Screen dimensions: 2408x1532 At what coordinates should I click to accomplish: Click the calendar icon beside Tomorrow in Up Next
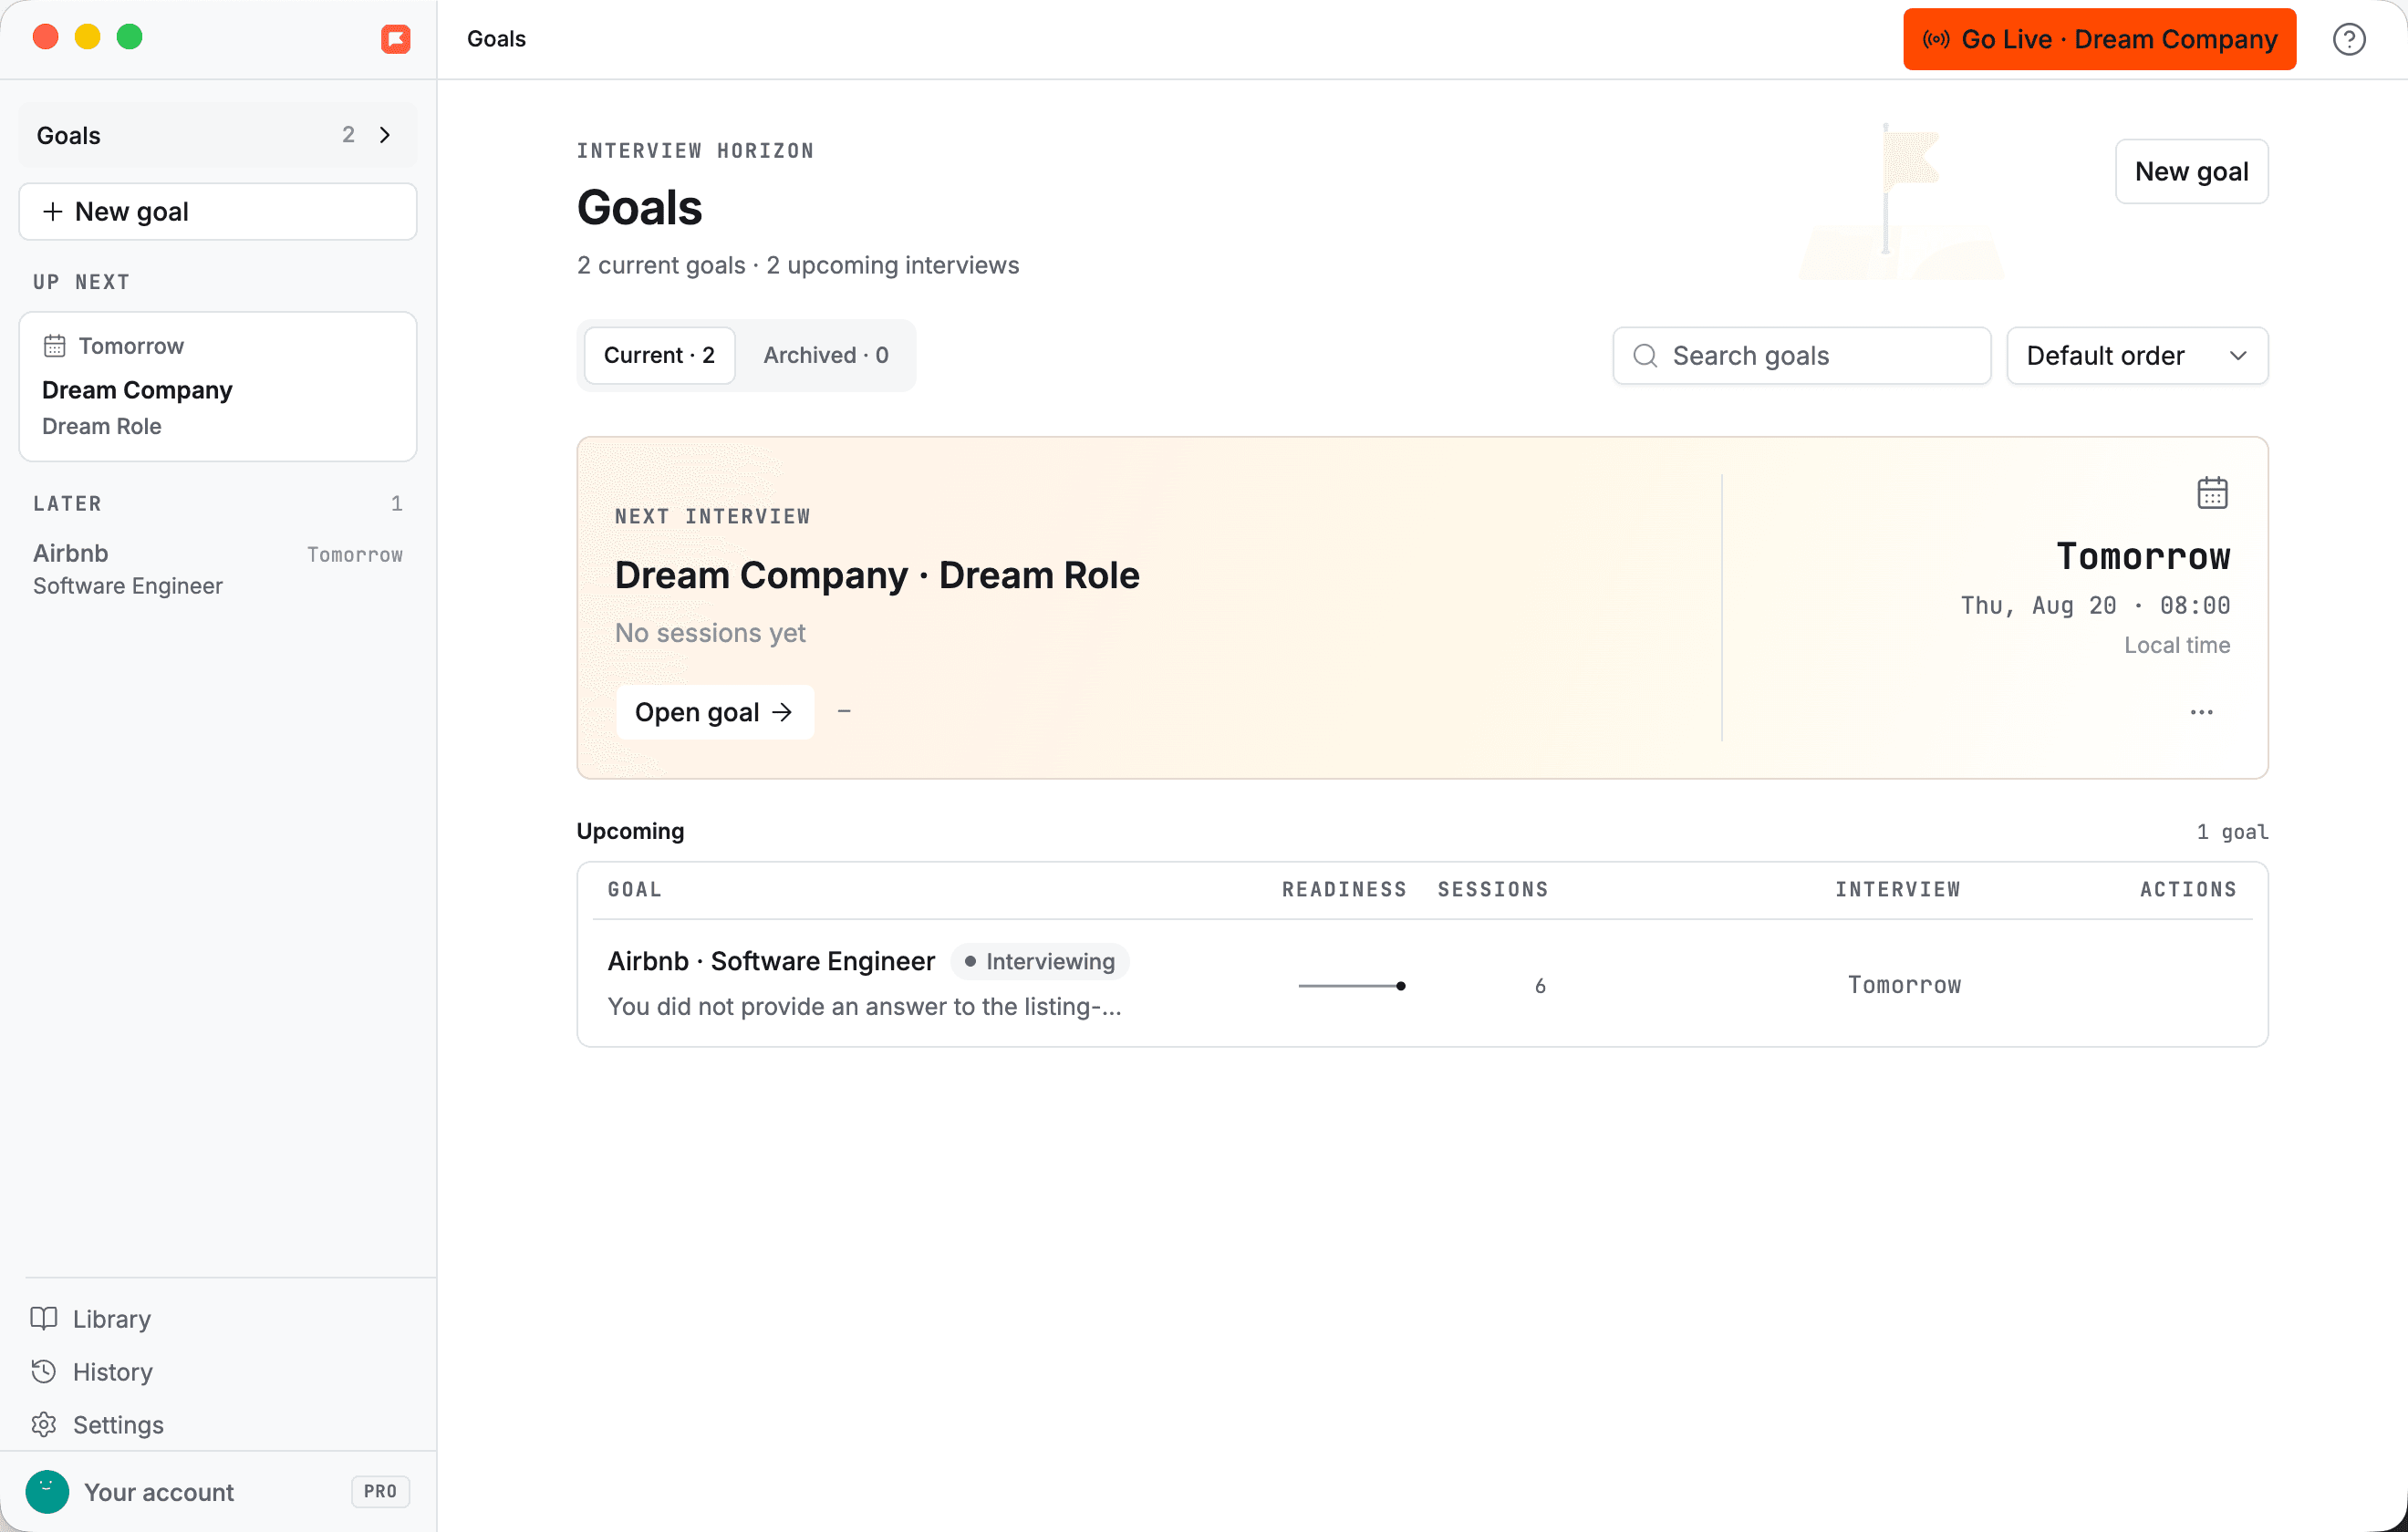(x=54, y=346)
